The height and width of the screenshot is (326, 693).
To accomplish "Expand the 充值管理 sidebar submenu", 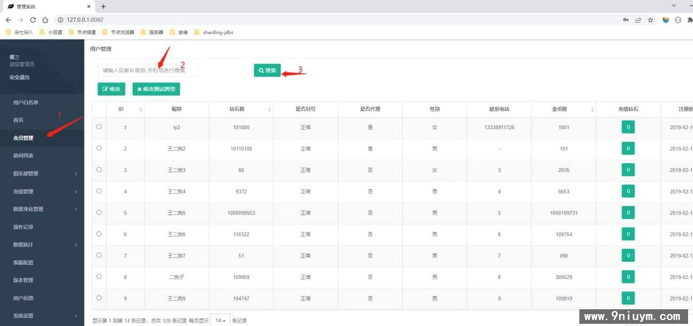I will pos(42,191).
